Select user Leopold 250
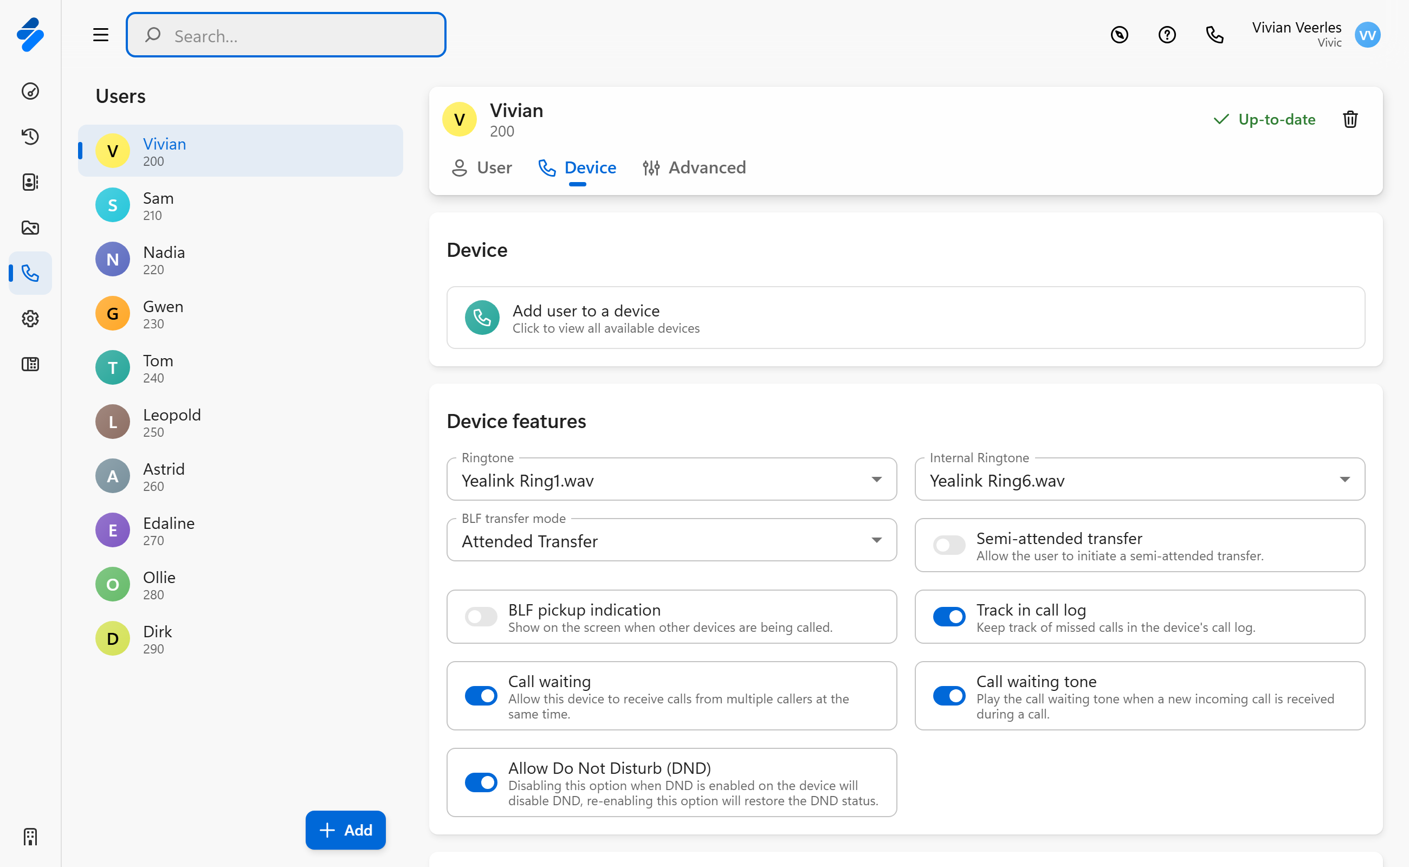The image size is (1409, 867). pos(240,422)
